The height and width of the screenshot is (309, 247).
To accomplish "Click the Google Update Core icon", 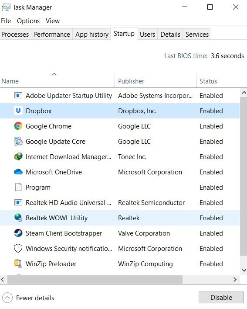I will point(18,141).
